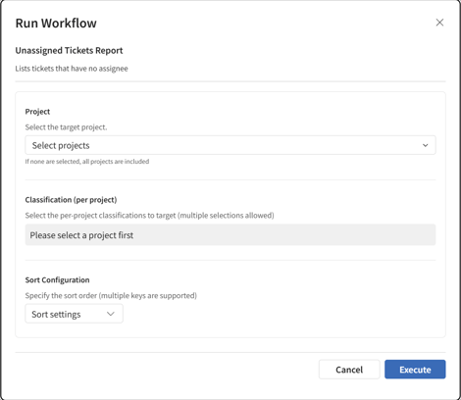461x400 pixels.
Task: Click the 'Lists tickets that have no assignee' description
Action: pos(72,69)
